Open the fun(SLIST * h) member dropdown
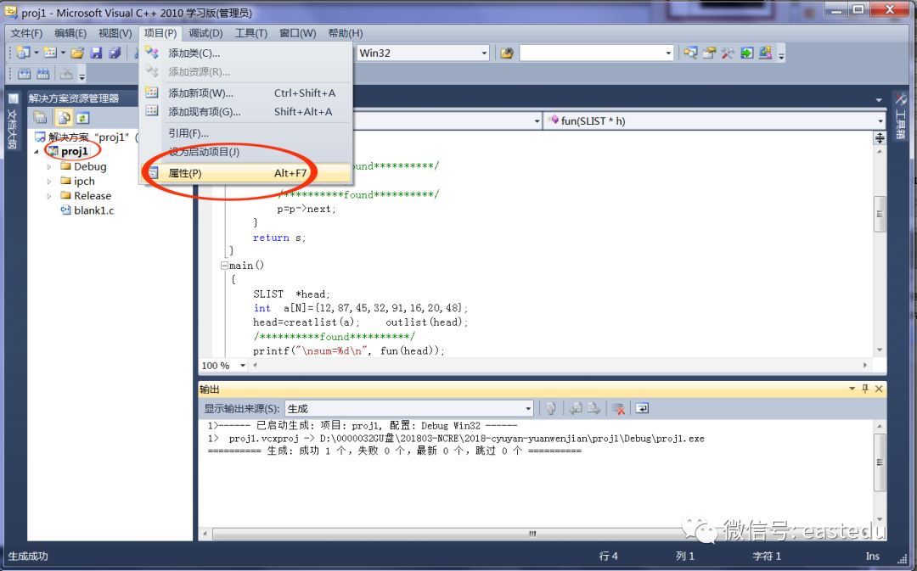Screen dimensions: 917x571 880,121
